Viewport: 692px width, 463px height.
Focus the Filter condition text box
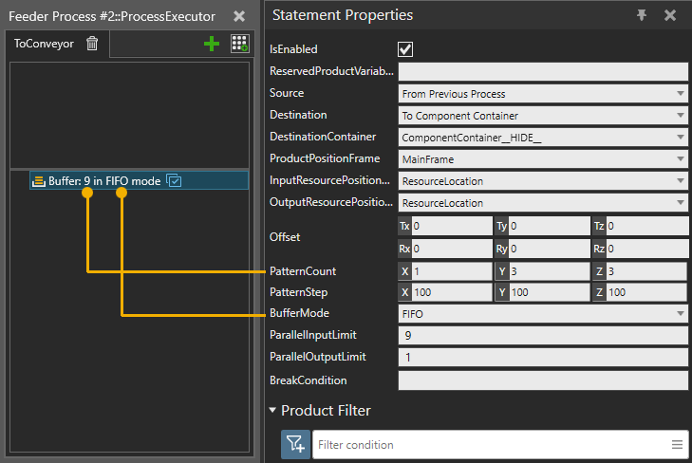(x=489, y=444)
